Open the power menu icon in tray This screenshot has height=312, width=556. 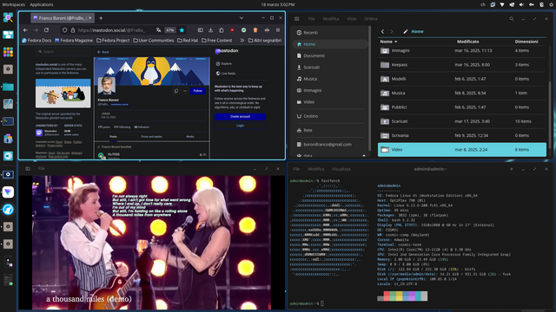point(551,4)
